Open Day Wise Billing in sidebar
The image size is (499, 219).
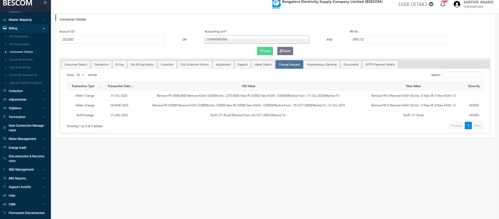point(20,67)
